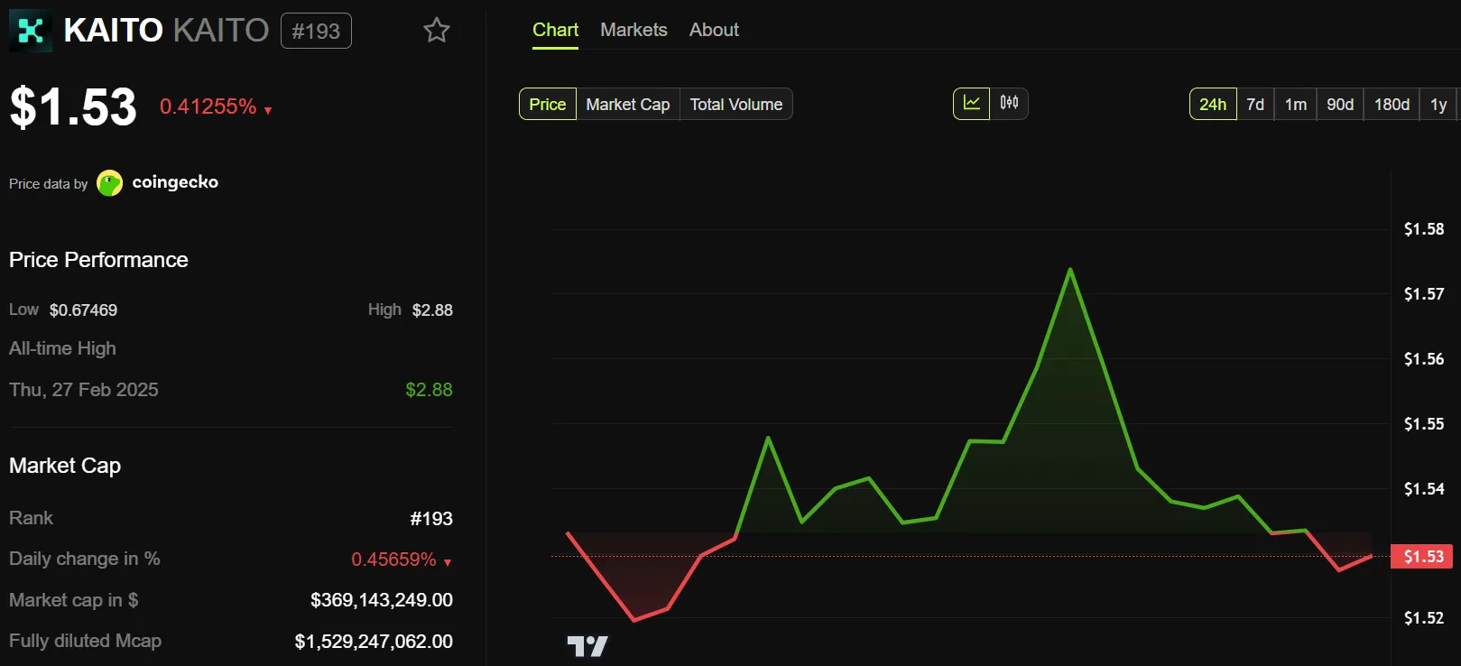Click the Fully diluted Mcap label
The width and height of the screenshot is (1461, 666).
85,641
